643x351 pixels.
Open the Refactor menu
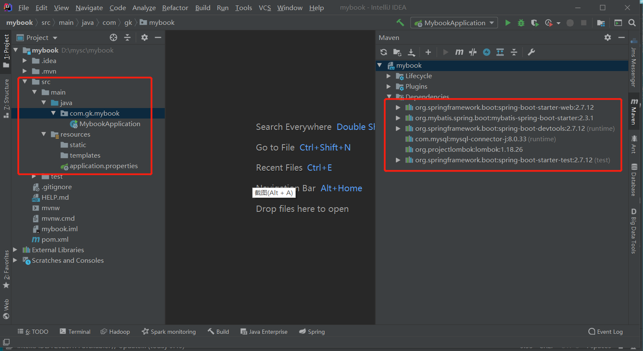coord(175,8)
